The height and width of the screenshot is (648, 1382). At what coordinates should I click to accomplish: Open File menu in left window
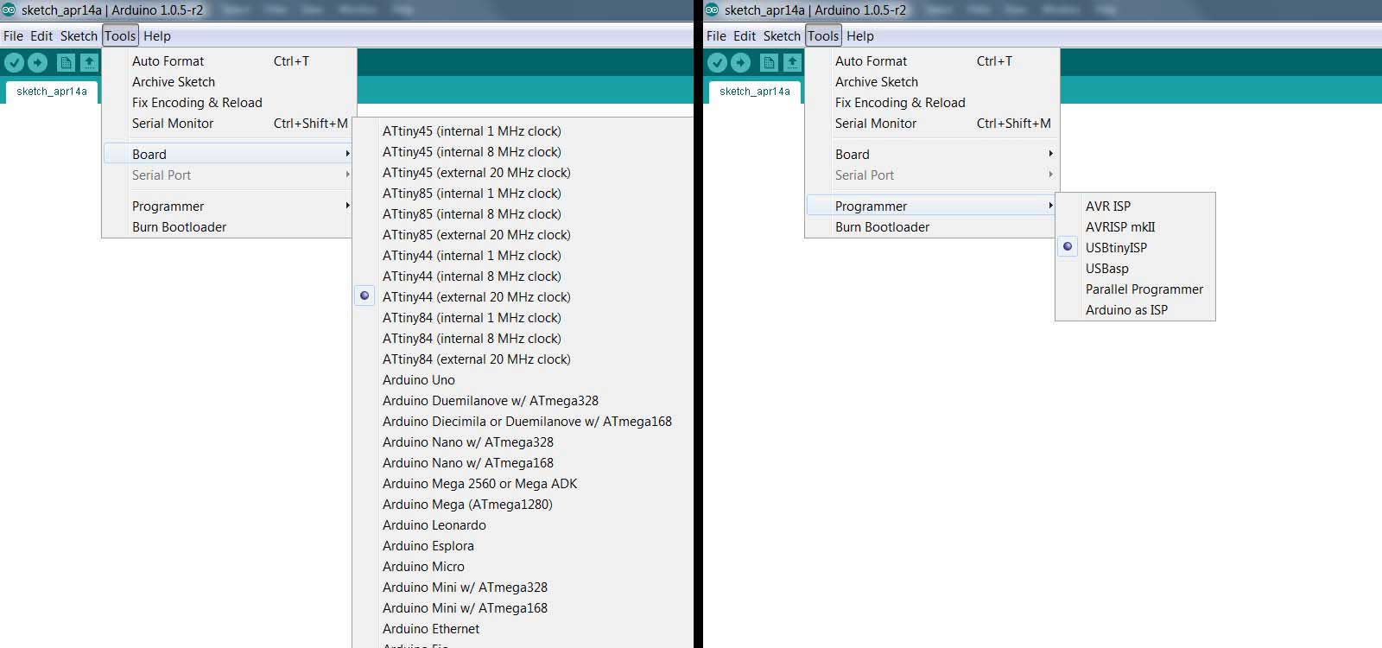point(13,36)
